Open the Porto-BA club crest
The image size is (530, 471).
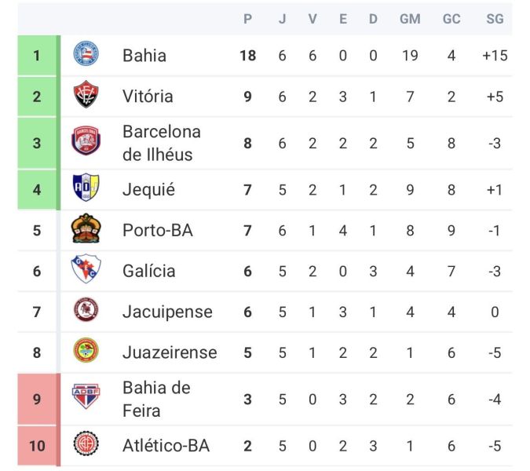pos(86,229)
